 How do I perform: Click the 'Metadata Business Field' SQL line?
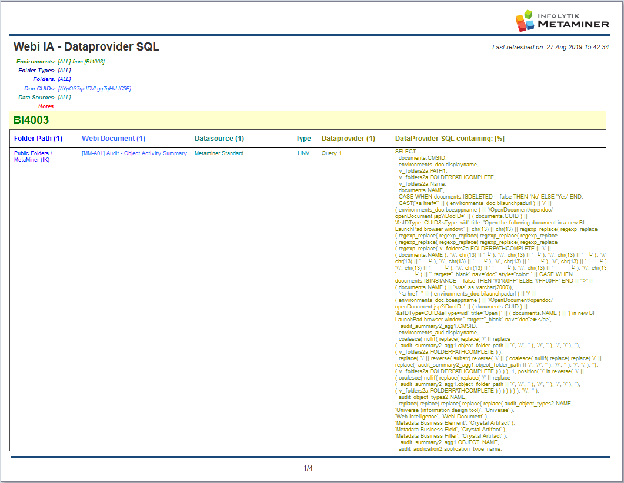[x=451, y=430]
